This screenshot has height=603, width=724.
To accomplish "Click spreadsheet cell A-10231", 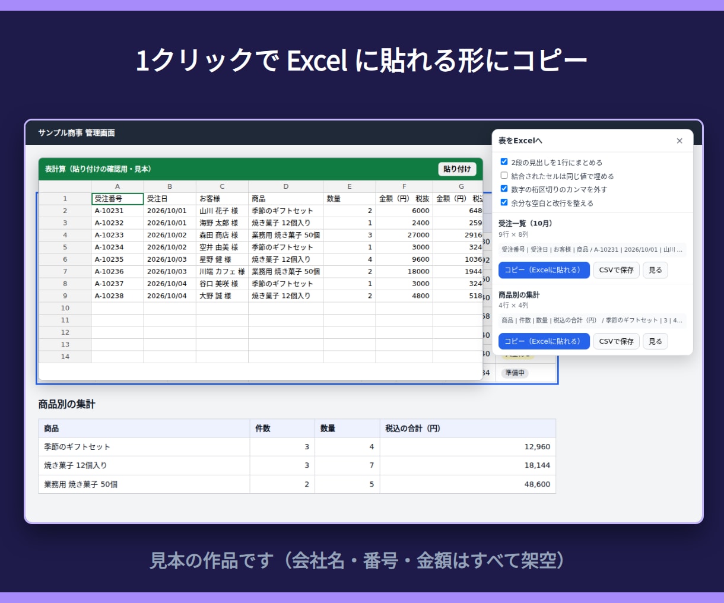I will point(118,211).
